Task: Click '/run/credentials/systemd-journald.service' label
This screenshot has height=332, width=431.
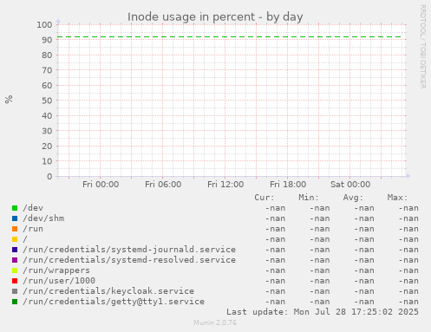Action: point(129,250)
